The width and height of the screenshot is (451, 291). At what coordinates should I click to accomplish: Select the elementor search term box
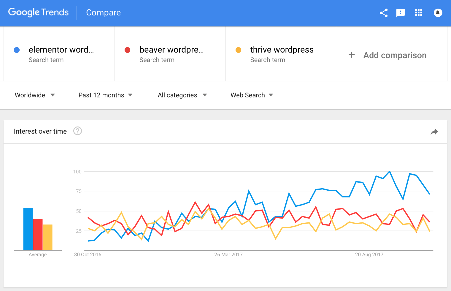point(59,54)
